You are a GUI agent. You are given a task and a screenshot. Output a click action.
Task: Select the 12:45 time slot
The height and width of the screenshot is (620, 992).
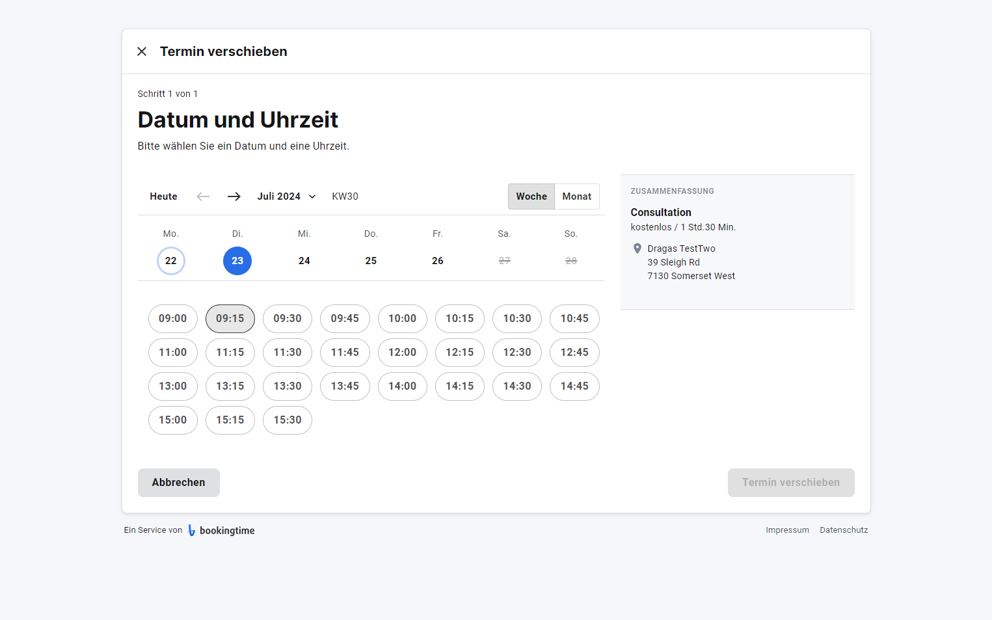(574, 353)
